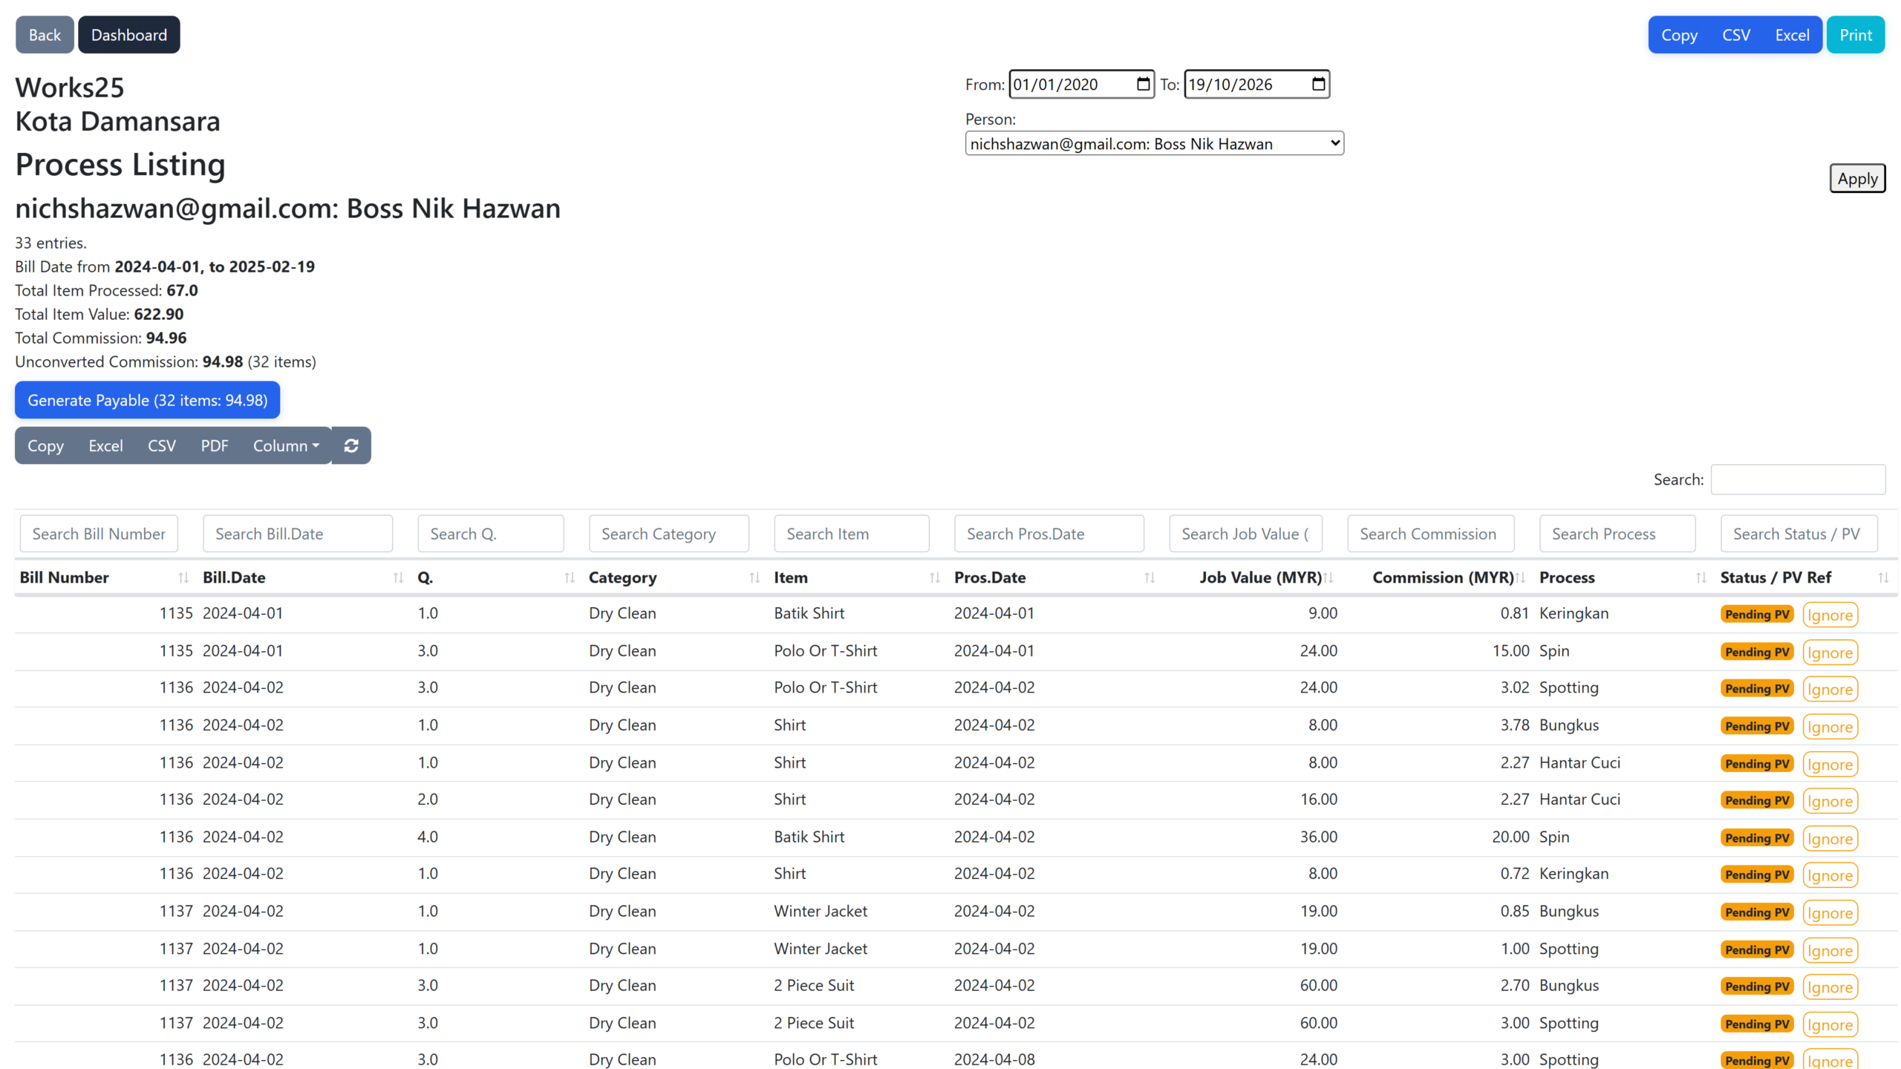Open the Dashboard button
Viewport: 1901px width, 1069px height.
click(x=129, y=35)
